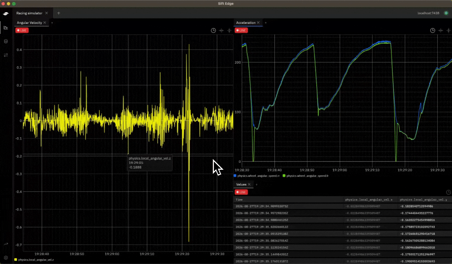
Task: Toggle LIVE mode on Values panel
Action: 241,192
